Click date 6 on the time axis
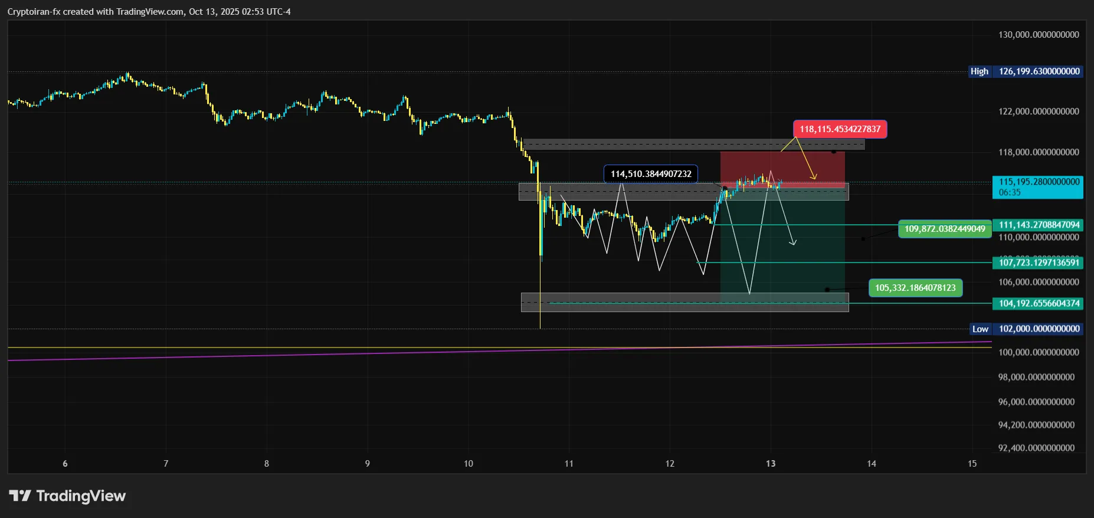 pyautogui.click(x=65, y=464)
